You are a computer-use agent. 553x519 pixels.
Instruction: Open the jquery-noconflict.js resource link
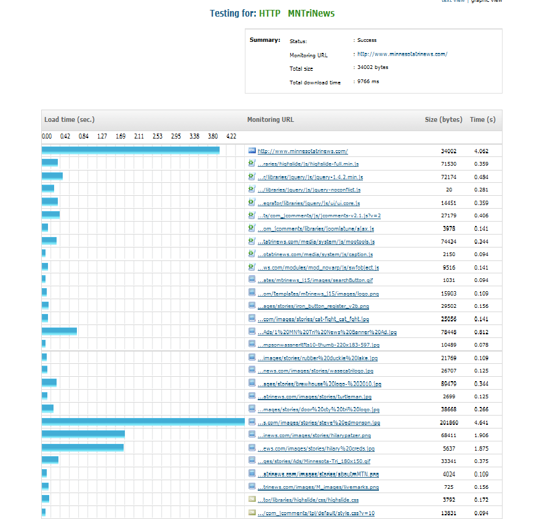click(309, 190)
